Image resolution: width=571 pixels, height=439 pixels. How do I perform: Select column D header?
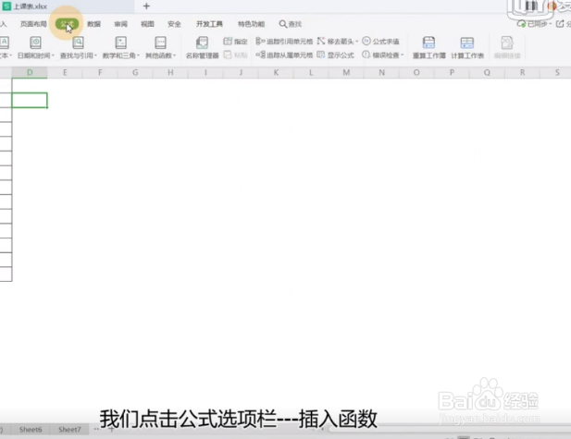click(x=30, y=72)
